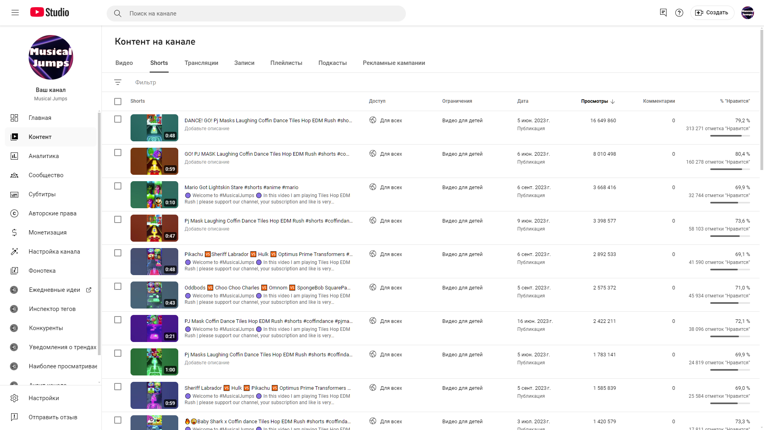Open external link icon beside Ежедневные идеи
Viewport: 764px width, 430px height.
[x=89, y=290]
